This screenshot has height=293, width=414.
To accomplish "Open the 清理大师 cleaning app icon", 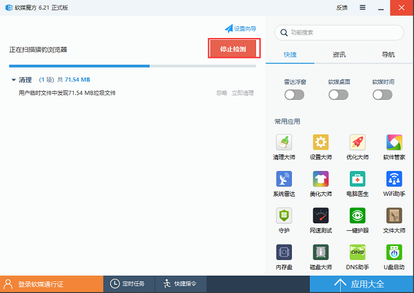I will (x=284, y=143).
